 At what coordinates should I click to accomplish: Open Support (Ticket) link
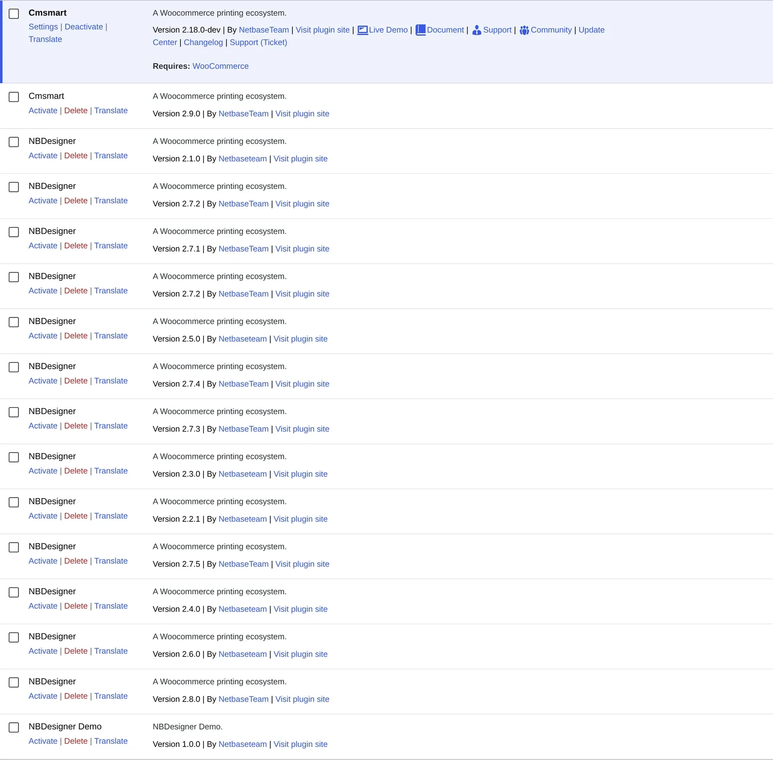(x=258, y=43)
